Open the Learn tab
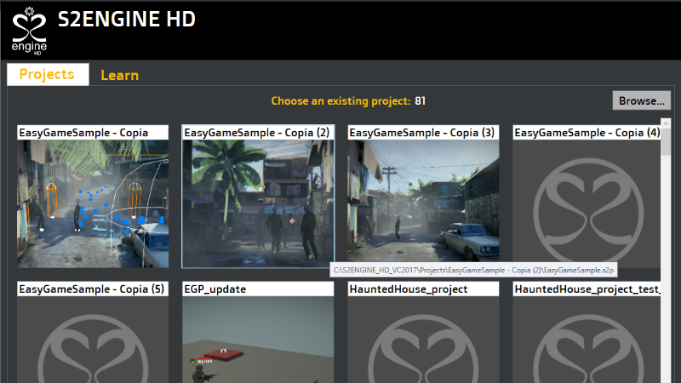Screen dimensions: 681x383 (x=119, y=75)
